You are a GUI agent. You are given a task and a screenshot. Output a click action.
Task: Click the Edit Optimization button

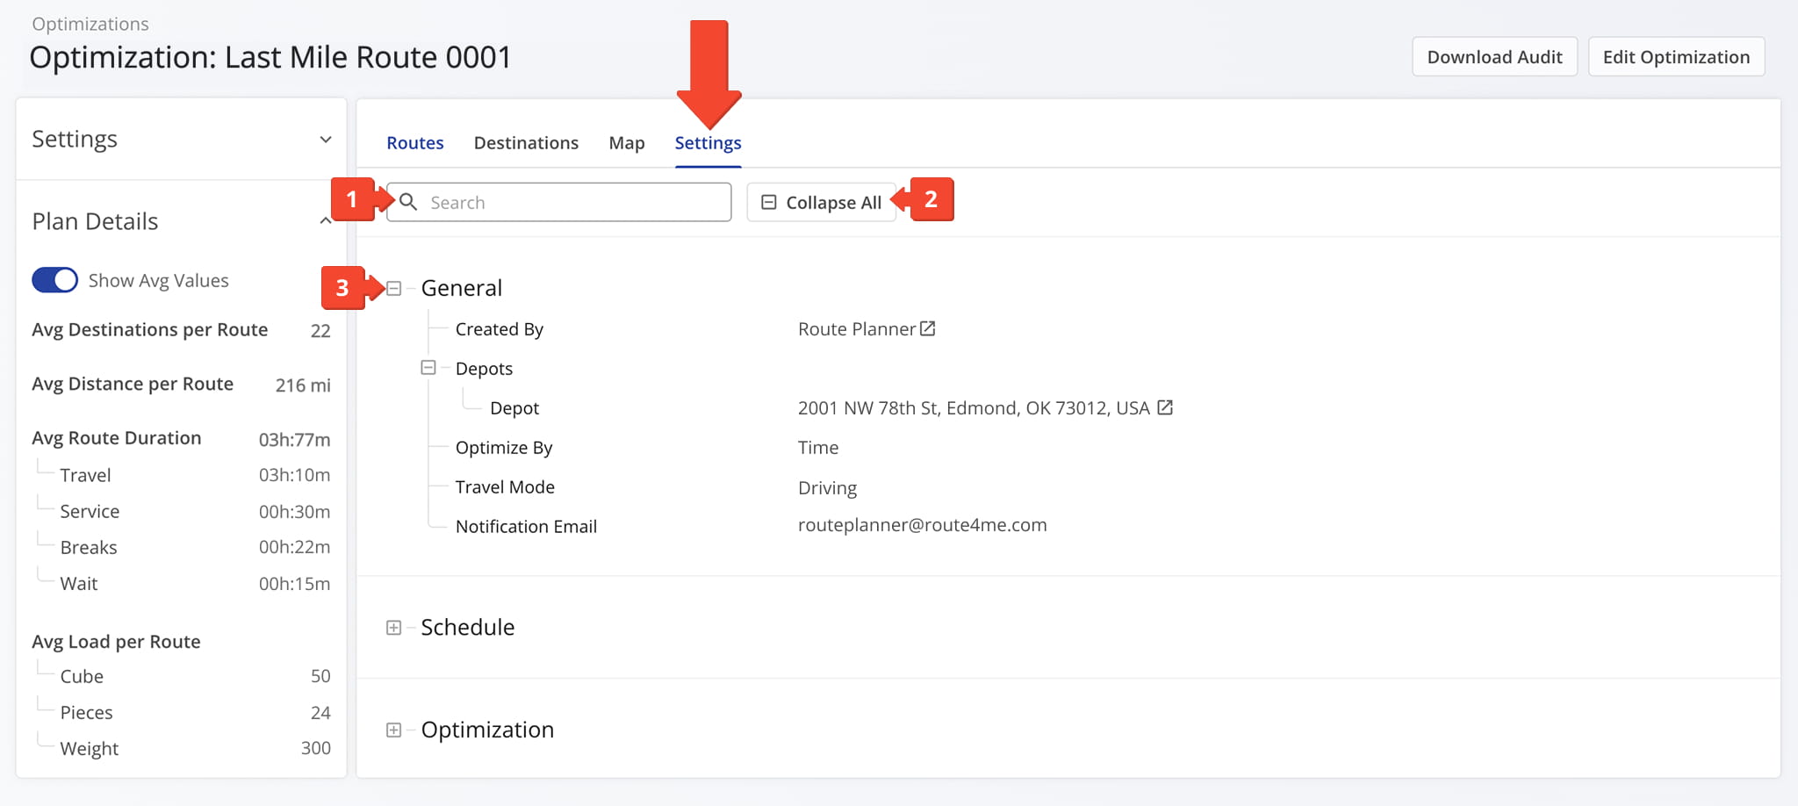pyautogui.click(x=1676, y=57)
